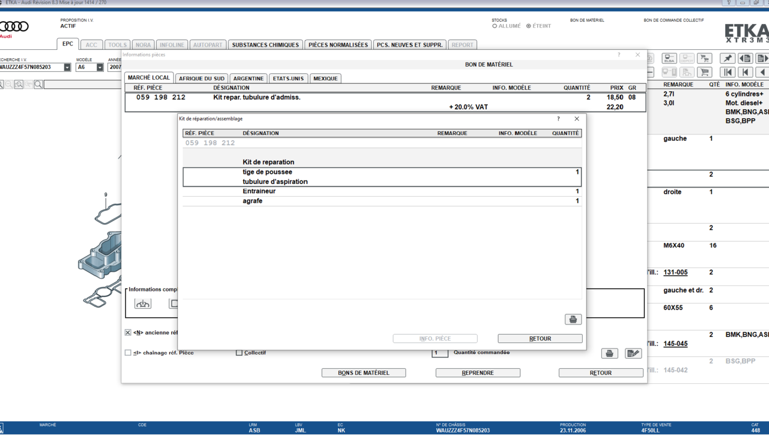Screen dimensions: 769x436
Task: Toggle the ancienne réf. checkbox
Action: coord(128,333)
